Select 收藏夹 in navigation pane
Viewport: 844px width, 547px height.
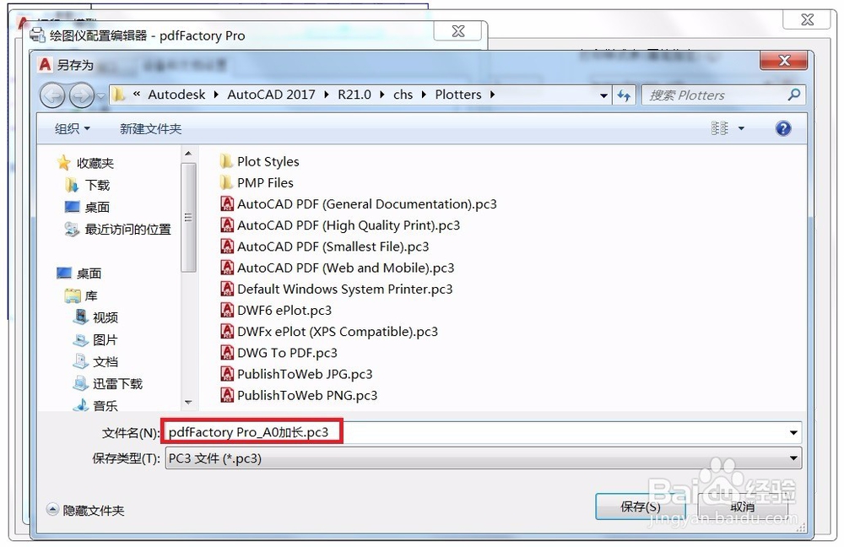point(85,163)
